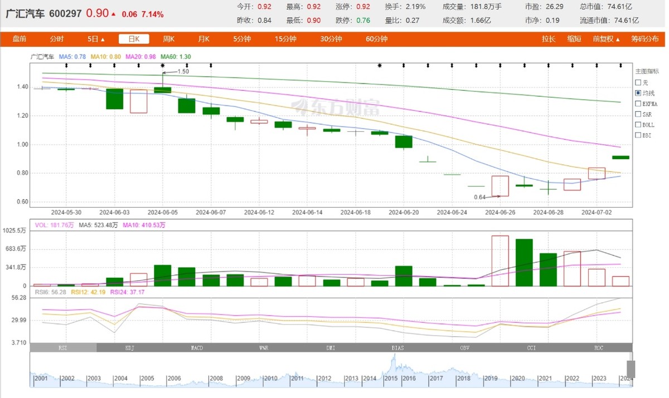Select the ROC sub-indicator tab
Image resolution: width=669 pixels, height=398 pixels.
[598, 347]
